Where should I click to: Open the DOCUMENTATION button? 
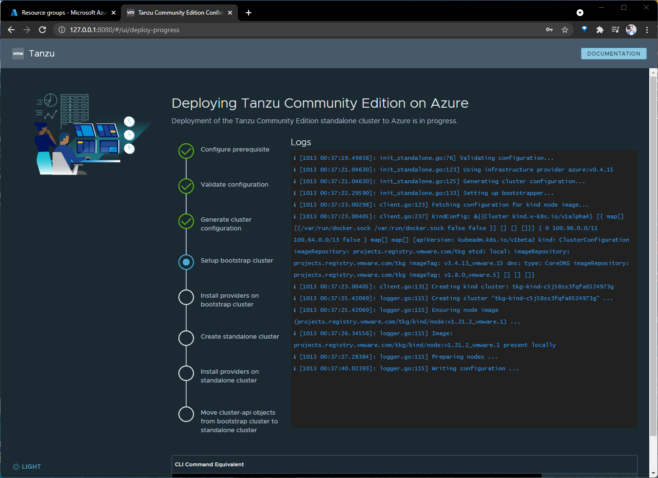point(614,54)
